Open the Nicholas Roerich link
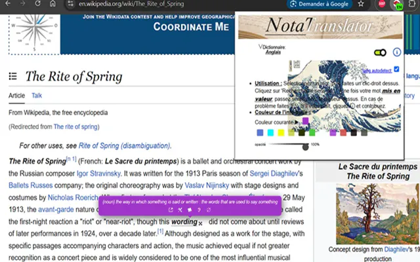Image resolution: width=420 pixels, height=262 pixels. pyautogui.click(x=73, y=198)
